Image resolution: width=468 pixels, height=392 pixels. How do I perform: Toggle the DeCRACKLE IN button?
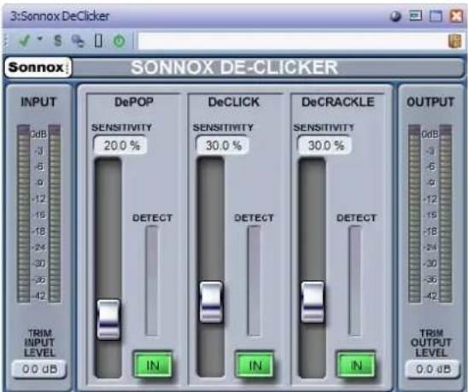pos(356,366)
